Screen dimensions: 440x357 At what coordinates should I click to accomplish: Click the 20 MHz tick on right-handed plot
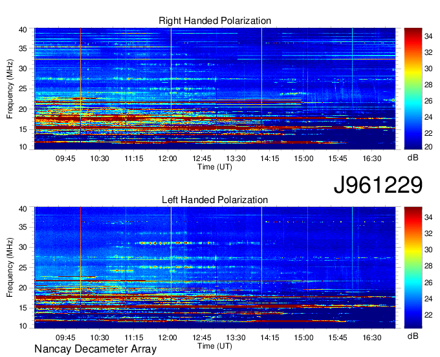[x=23, y=109]
